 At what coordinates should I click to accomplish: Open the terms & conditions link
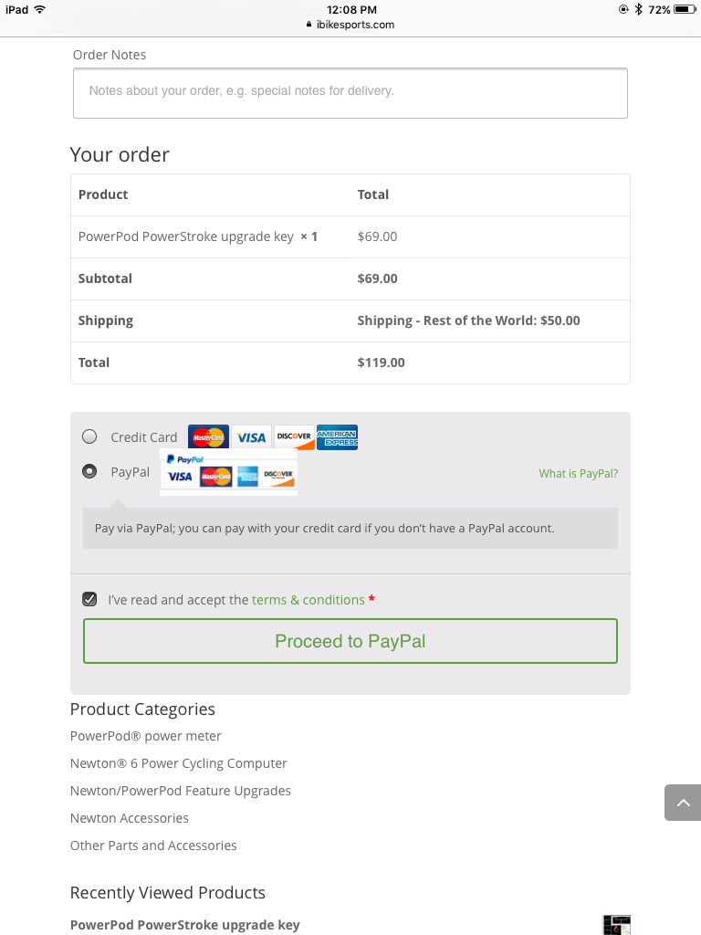point(309,600)
